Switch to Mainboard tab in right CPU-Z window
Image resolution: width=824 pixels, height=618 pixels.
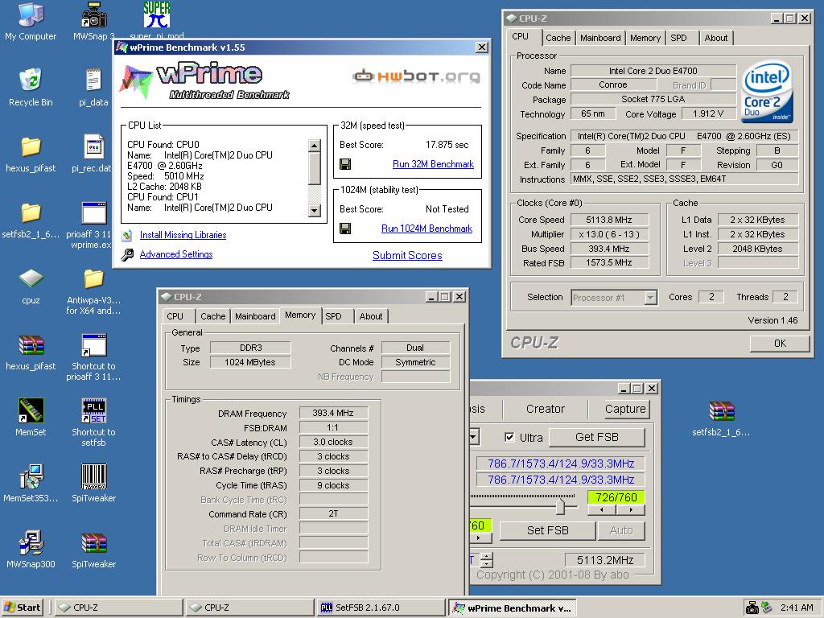pyautogui.click(x=600, y=38)
